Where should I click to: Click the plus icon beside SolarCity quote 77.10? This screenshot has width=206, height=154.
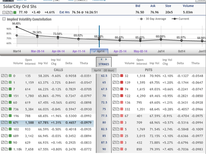[4, 12]
